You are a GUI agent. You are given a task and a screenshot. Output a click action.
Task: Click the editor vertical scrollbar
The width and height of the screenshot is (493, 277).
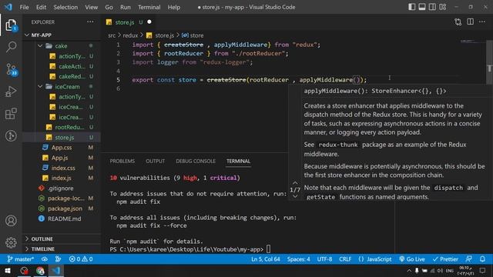490,63
